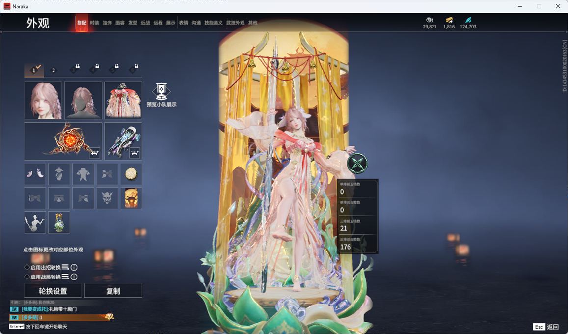The image size is (568, 334).
Task: Click the 单排总击败数 0 stat
Action: click(357, 207)
